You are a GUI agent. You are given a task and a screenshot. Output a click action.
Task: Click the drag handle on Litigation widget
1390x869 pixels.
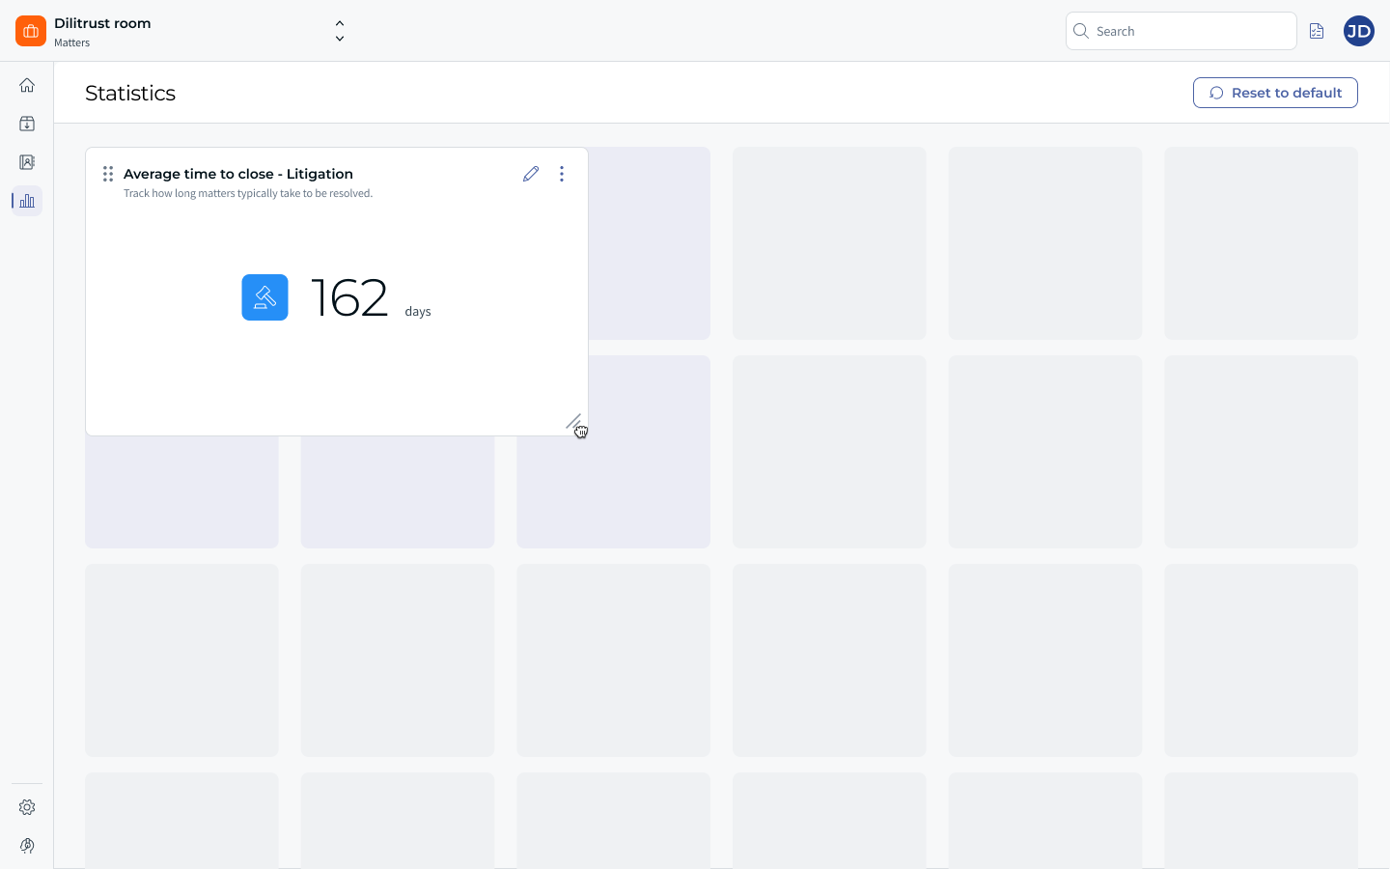[x=108, y=174]
